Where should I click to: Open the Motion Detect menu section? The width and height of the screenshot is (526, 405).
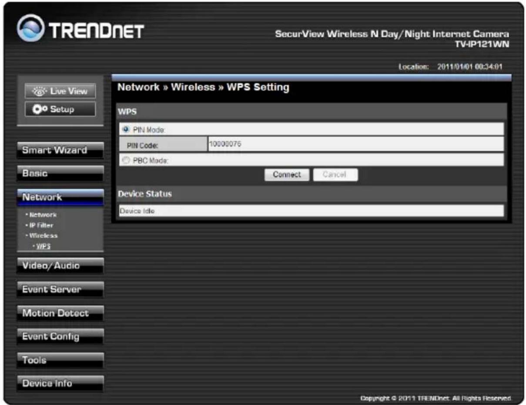point(60,313)
